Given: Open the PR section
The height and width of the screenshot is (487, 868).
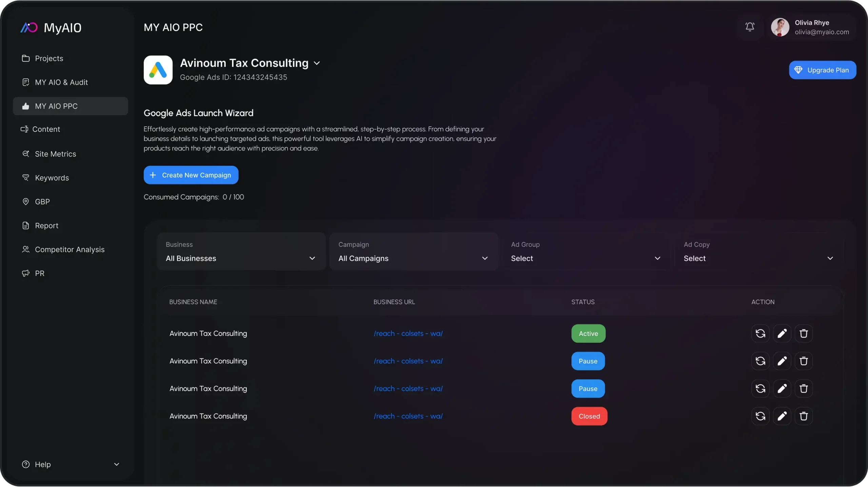Looking at the screenshot, I should pyautogui.click(x=71, y=273).
